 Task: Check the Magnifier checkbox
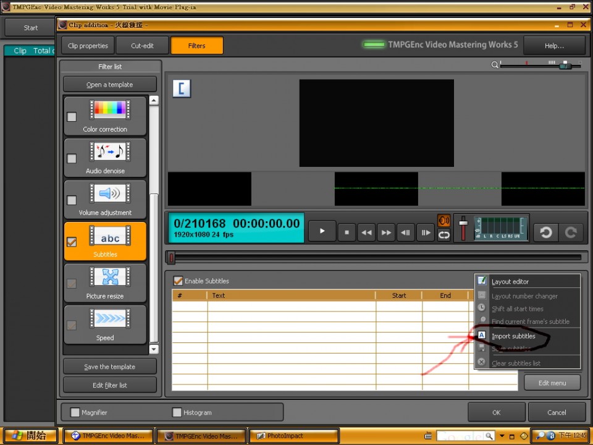[75, 412]
